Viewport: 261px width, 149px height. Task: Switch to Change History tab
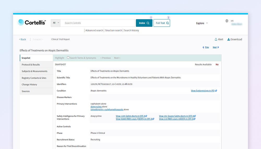(x=29, y=84)
